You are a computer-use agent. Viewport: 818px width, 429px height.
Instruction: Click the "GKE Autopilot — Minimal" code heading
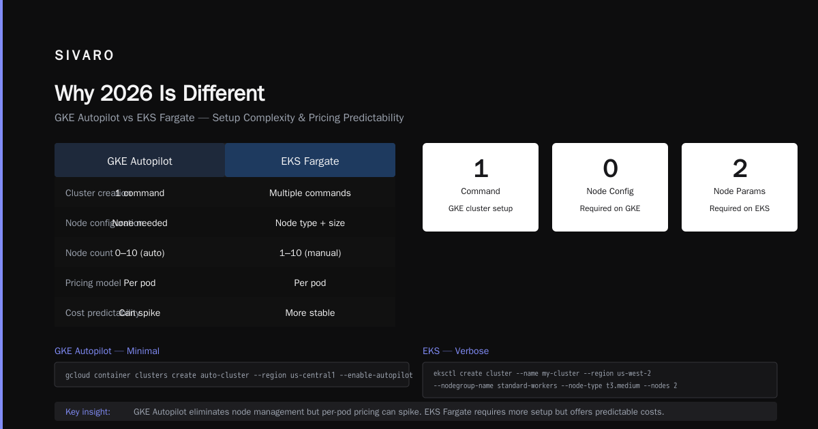(x=107, y=351)
